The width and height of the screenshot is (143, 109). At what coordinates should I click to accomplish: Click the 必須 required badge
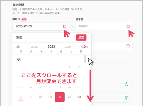24,20
